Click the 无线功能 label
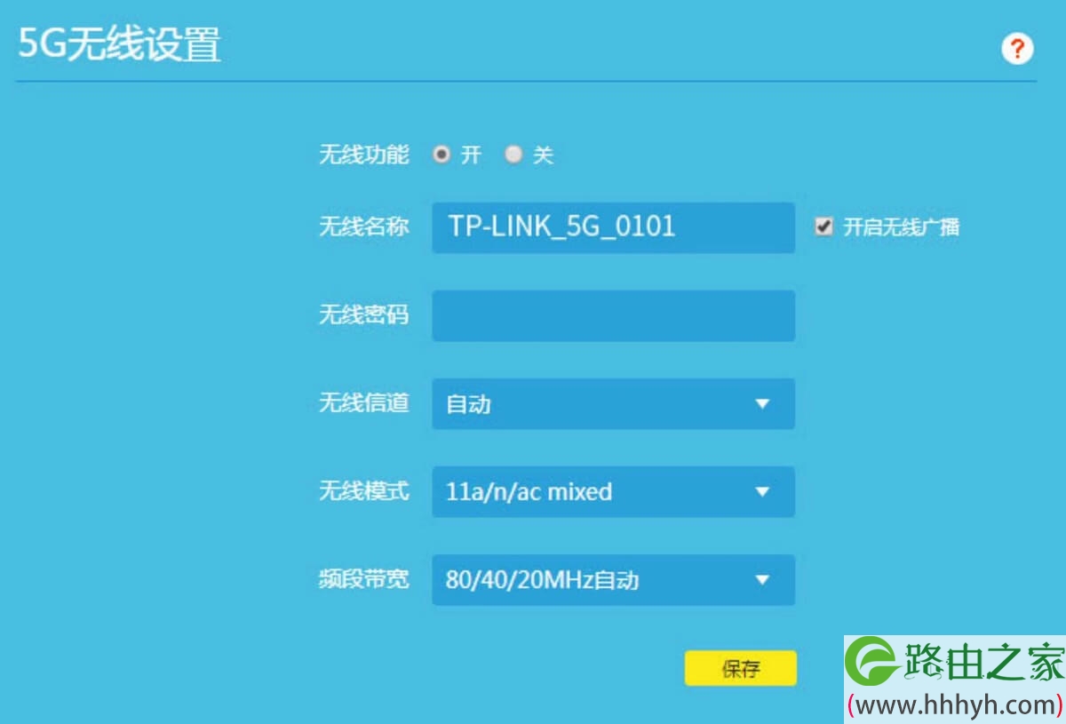The height and width of the screenshot is (724, 1066). [364, 155]
